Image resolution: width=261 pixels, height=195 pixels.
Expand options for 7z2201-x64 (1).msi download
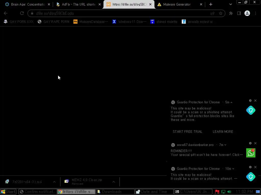pyautogui.click(x=54, y=182)
